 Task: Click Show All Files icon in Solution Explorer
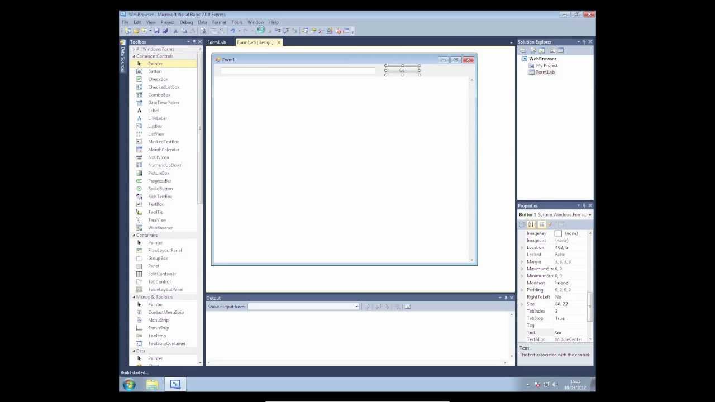[x=533, y=50]
